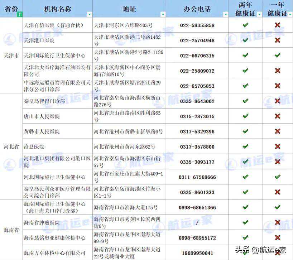Click 一年健康证 red cross for 海南慈铭奥亚健康体检中心
Viewport: 293px width, 260px height.
277,237
